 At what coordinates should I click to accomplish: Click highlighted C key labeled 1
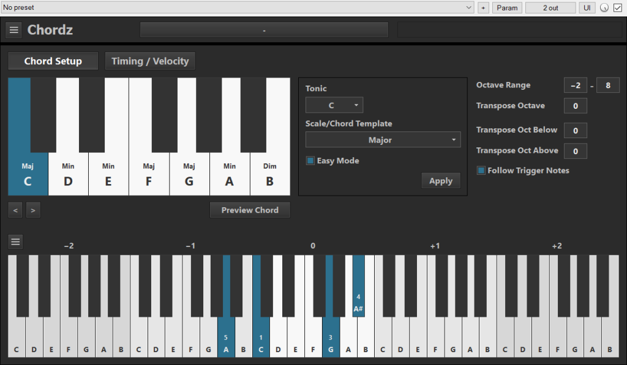click(261, 337)
